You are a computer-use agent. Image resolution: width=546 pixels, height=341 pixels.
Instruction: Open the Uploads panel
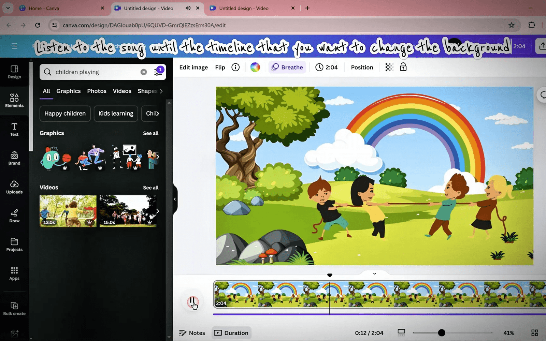14,187
